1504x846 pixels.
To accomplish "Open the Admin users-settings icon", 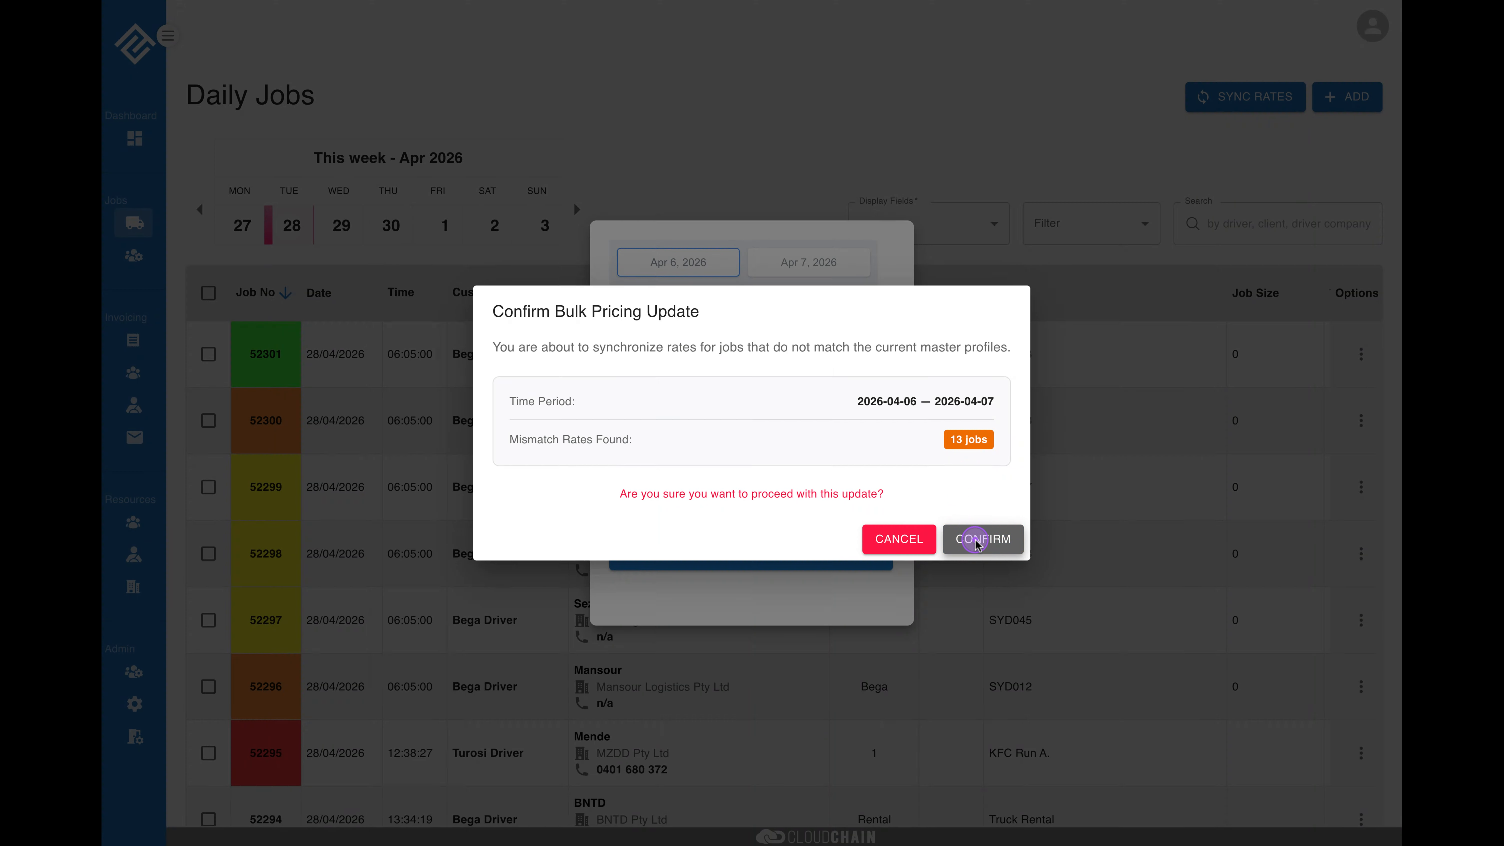I will tap(134, 672).
